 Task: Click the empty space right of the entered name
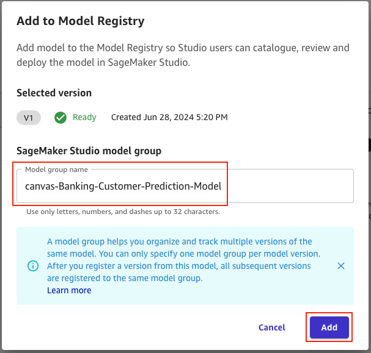coord(287,187)
